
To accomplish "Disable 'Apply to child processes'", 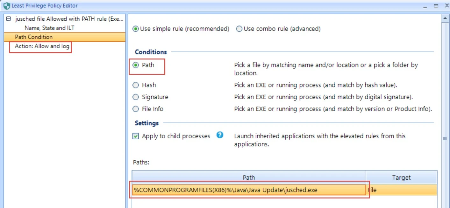I will (135, 136).
